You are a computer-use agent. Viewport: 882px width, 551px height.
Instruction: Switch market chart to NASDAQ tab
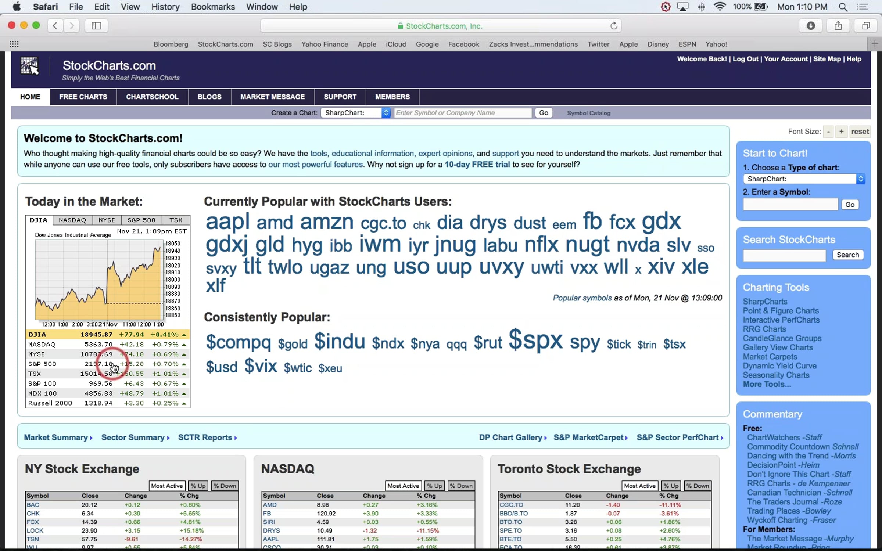pyautogui.click(x=72, y=220)
